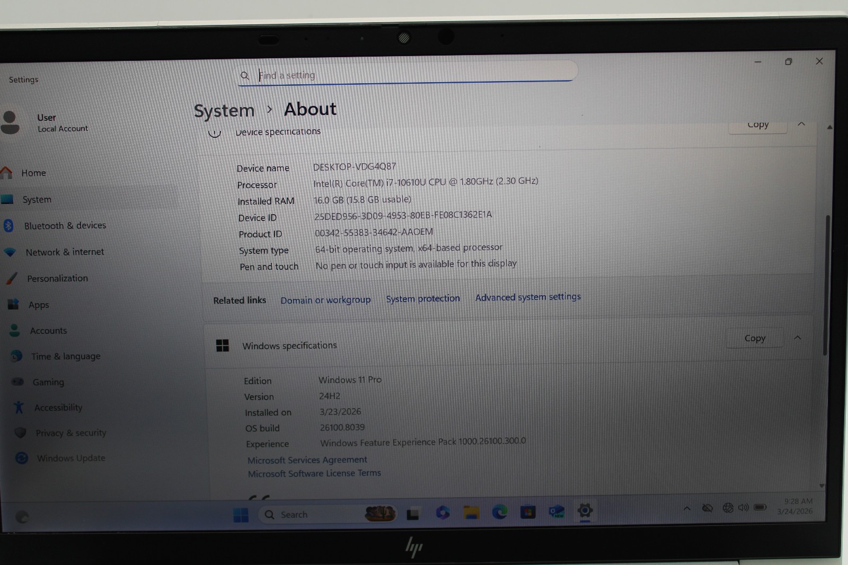This screenshot has width=848, height=565.
Task: Click the volume speaker tray icon
Action: [744, 508]
